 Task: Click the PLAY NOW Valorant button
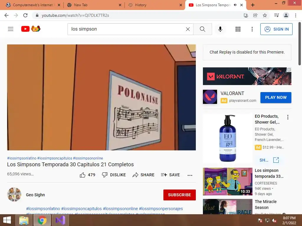point(276,97)
